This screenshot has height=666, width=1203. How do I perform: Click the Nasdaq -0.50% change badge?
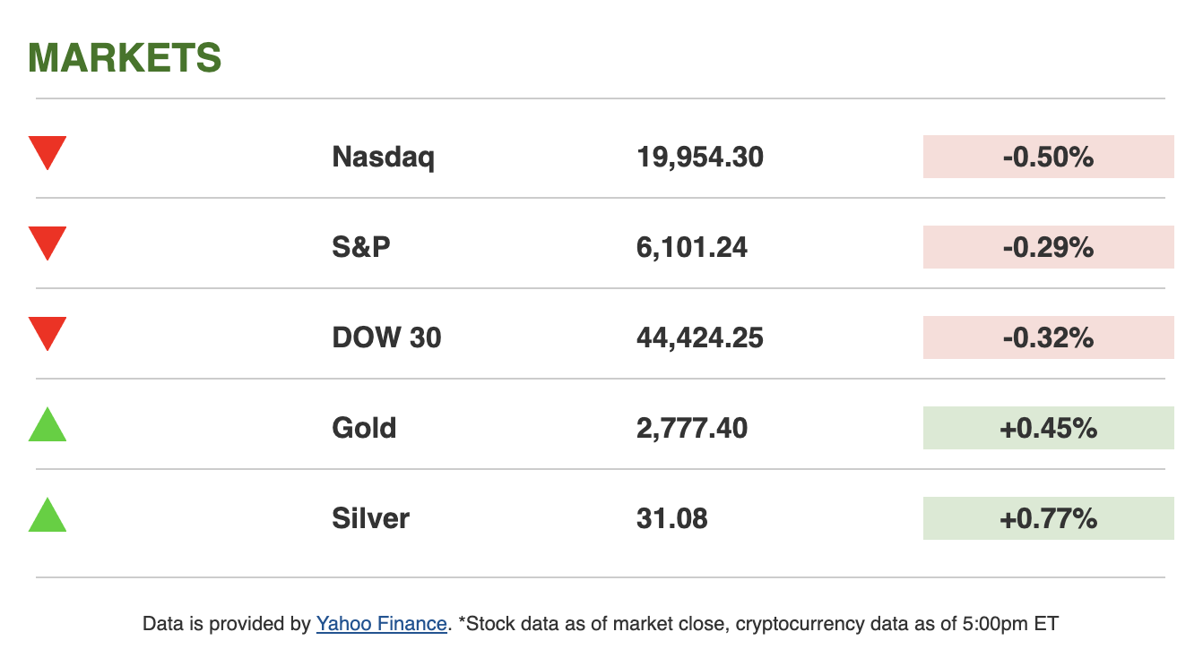tap(1048, 157)
